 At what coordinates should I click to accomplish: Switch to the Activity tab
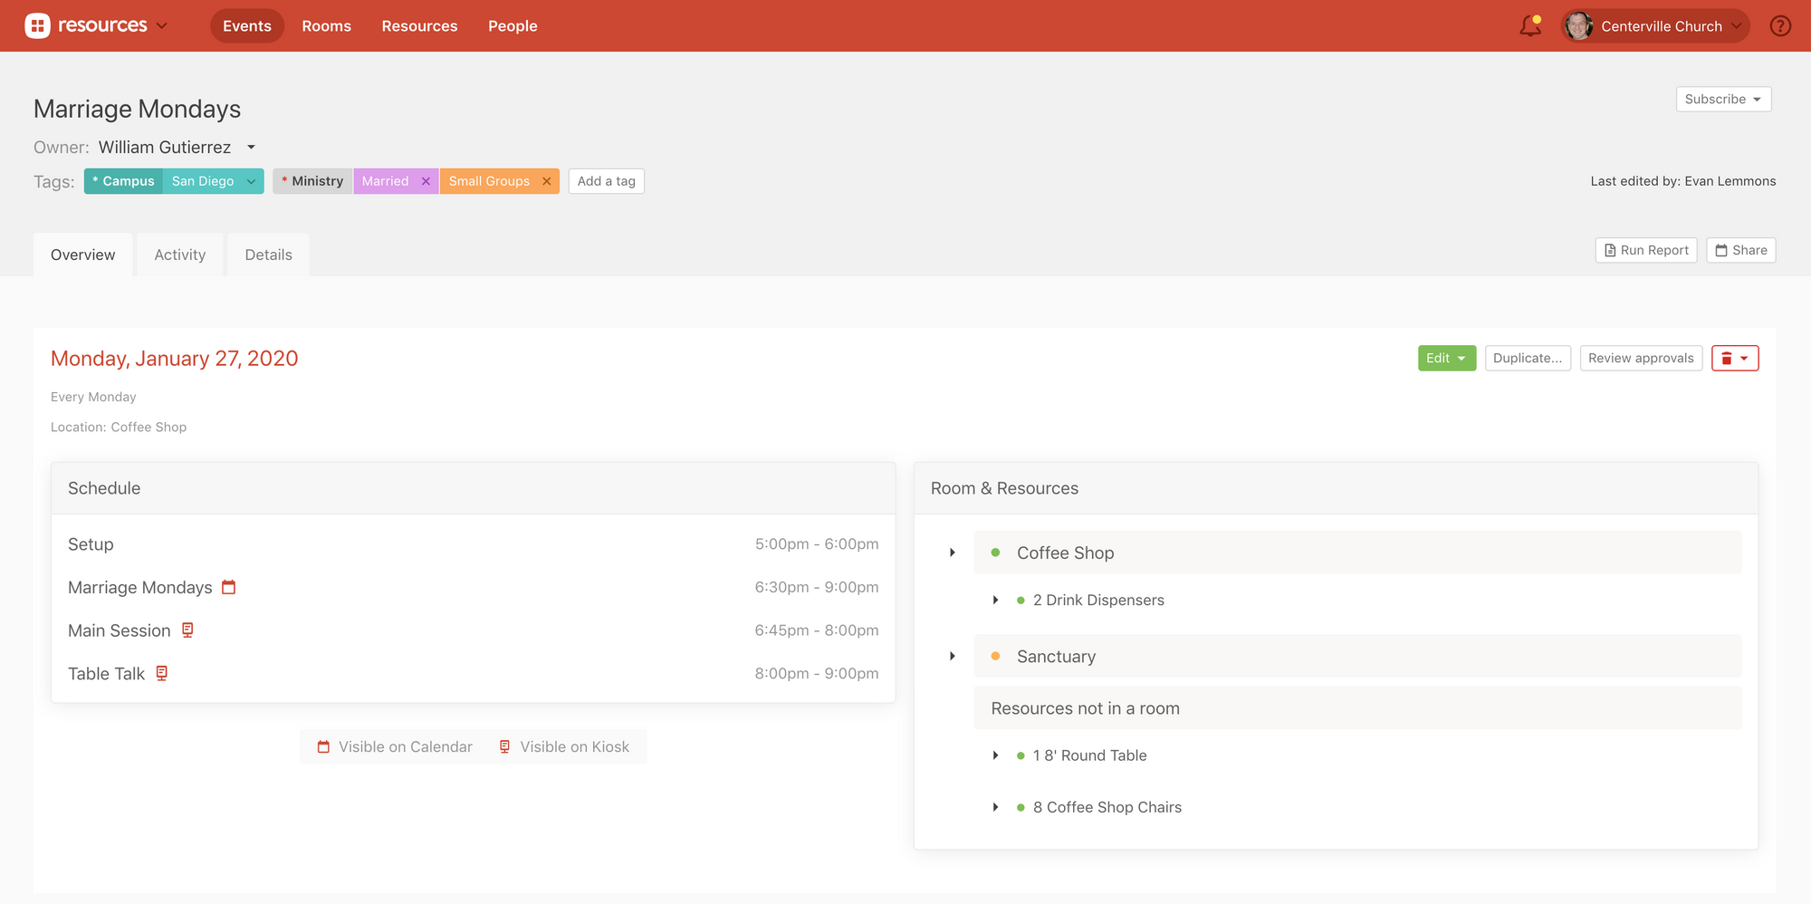tap(179, 255)
